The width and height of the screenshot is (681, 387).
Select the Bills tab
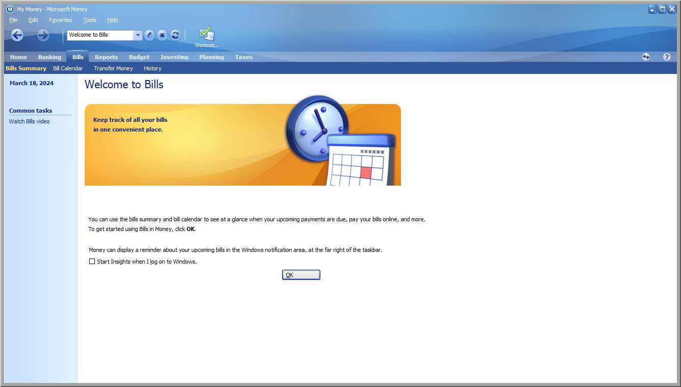pyautogui.click(x=78, y=57)
